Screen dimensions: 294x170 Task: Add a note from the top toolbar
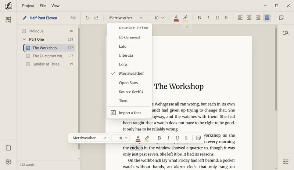click(x=281, y=18)
